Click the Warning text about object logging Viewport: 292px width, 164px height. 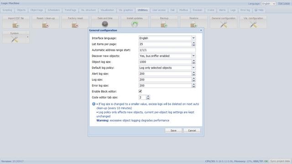(133, 120)
